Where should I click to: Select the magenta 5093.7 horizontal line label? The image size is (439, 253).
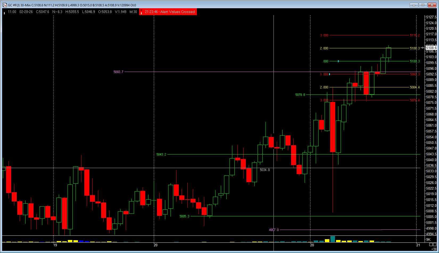[118, 72]
